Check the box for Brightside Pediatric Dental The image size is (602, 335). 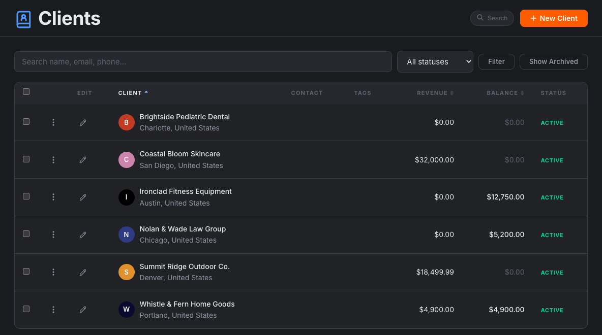(x=26, y=121)
